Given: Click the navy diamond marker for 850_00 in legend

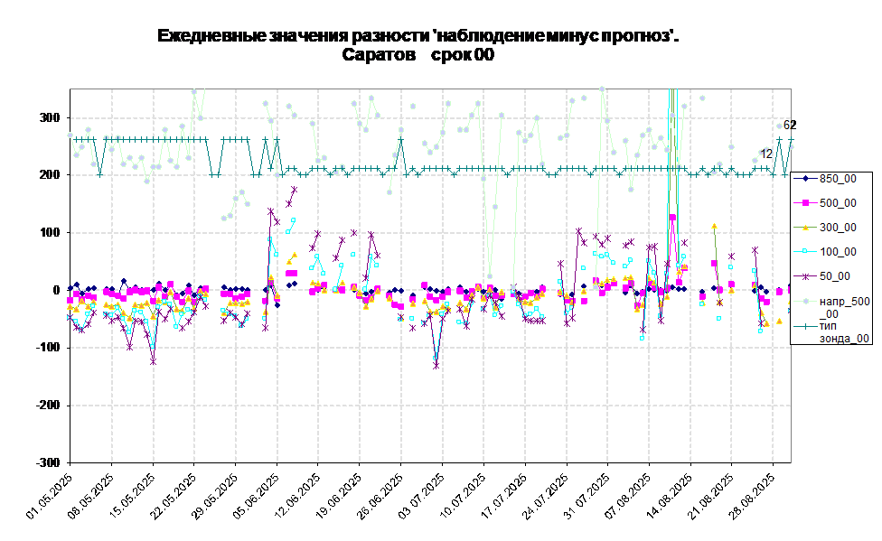Looking at the screenshot, I should 804,179.
